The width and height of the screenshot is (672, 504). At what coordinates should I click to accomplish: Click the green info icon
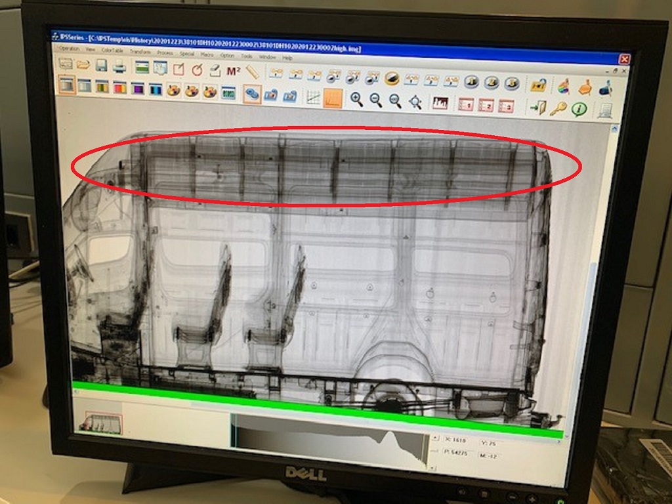(579, 109)
